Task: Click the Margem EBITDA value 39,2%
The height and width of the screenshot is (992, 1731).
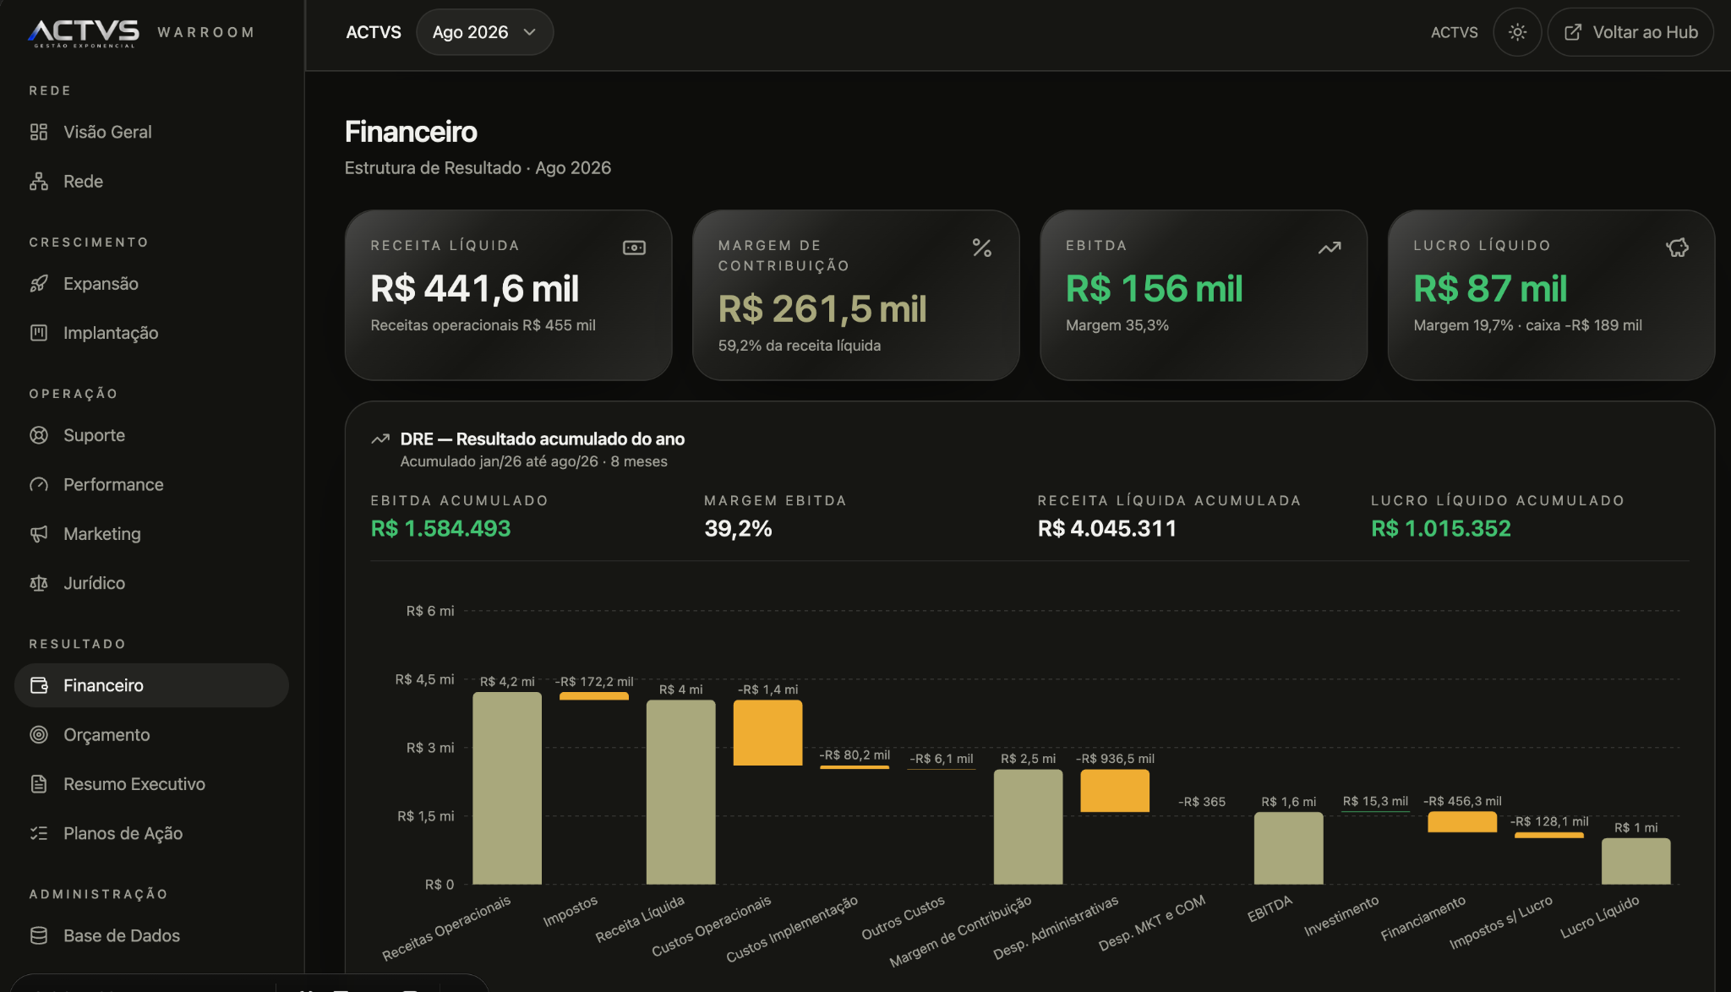Action: (x=738, y=529)
